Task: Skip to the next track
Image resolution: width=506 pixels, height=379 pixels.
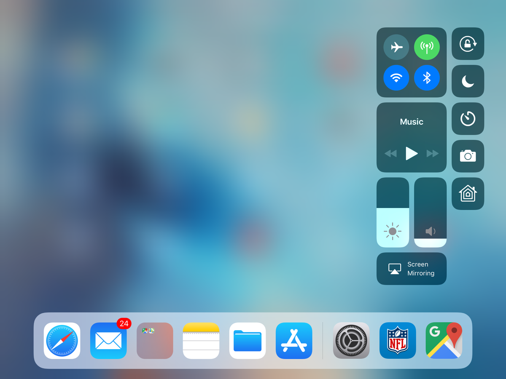Action: (433, 154)
